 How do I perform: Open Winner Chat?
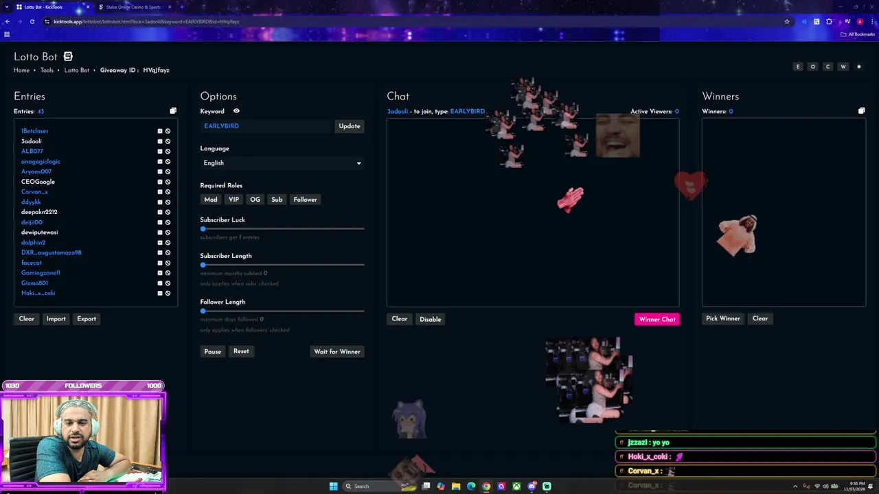pyautogui.click(x=657, y=319)
